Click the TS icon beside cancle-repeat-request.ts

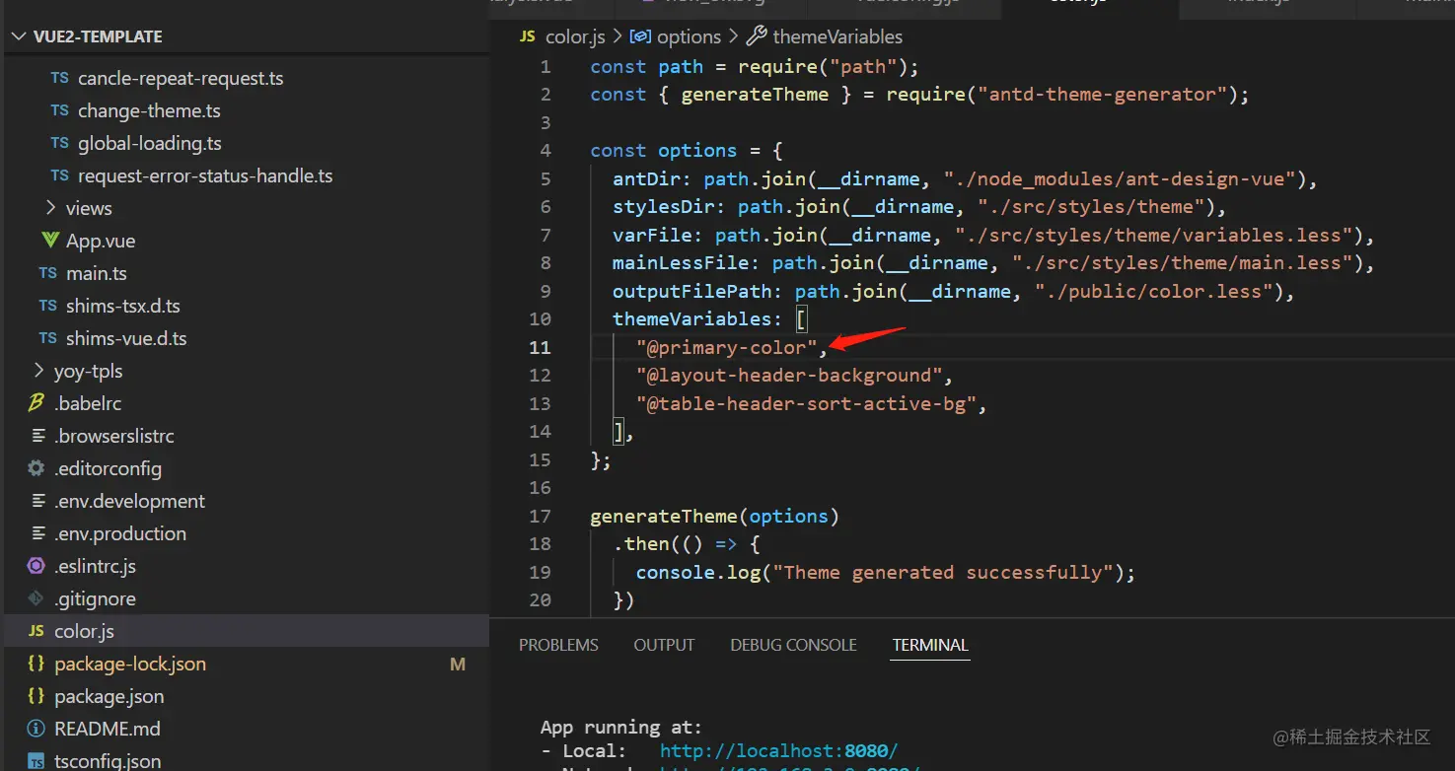point(60,78)
